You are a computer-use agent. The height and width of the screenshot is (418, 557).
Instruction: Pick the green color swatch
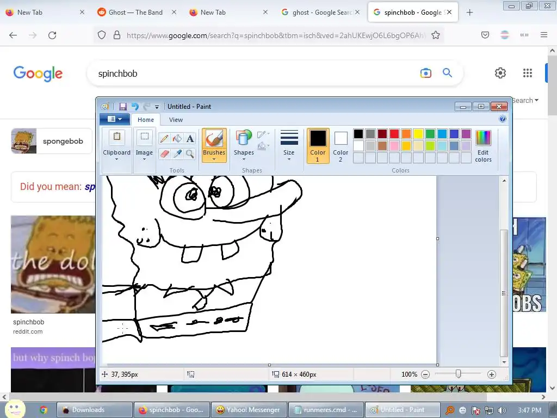[430, 134]
